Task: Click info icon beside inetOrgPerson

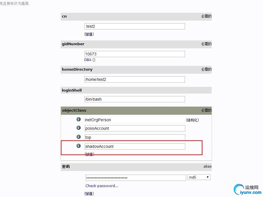Action: click(79, 119)
